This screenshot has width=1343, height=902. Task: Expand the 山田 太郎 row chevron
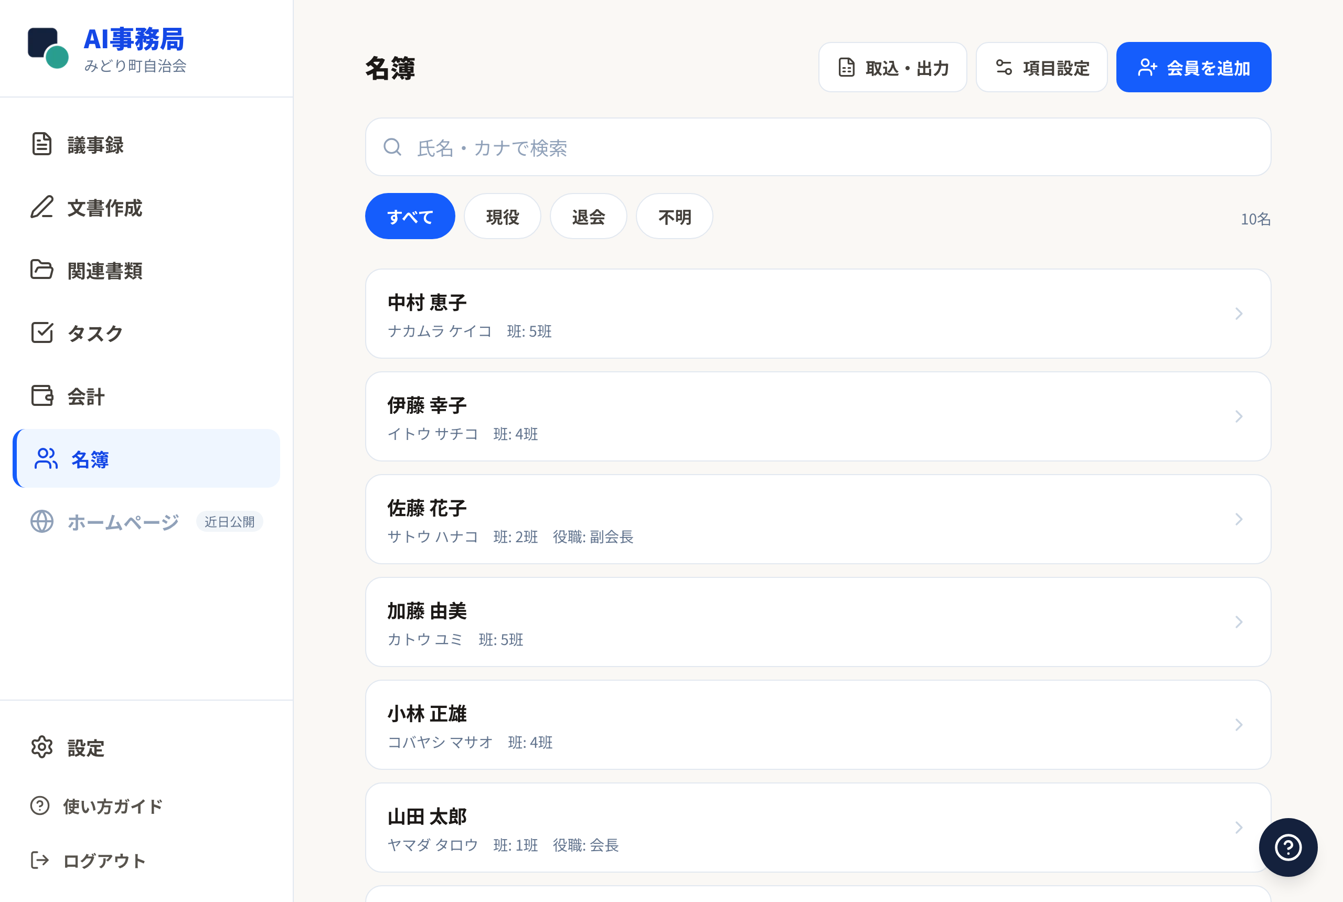[x=1239, y=827]
